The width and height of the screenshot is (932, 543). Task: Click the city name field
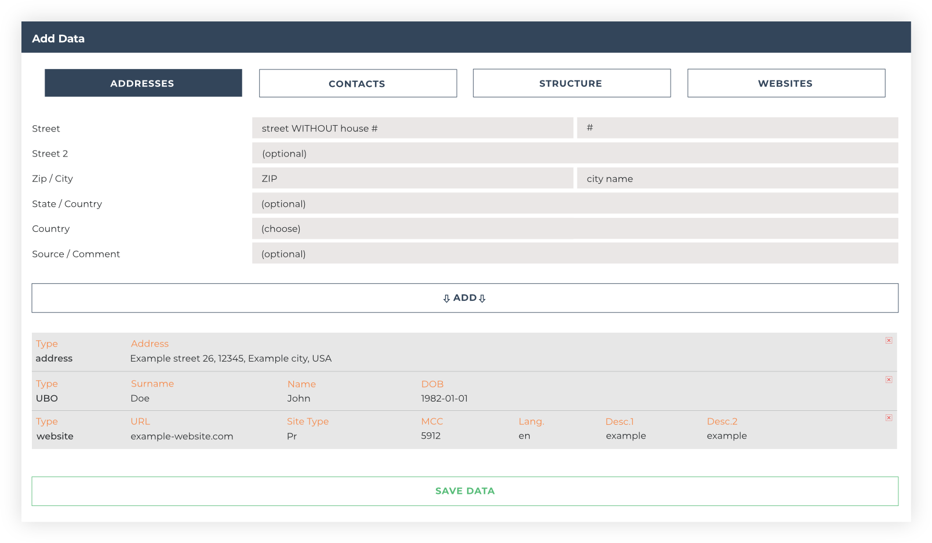coord(737,178)
